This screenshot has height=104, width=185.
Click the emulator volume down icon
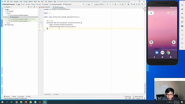click(182, 14)
